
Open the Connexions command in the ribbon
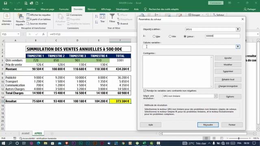tap(74, 15)
